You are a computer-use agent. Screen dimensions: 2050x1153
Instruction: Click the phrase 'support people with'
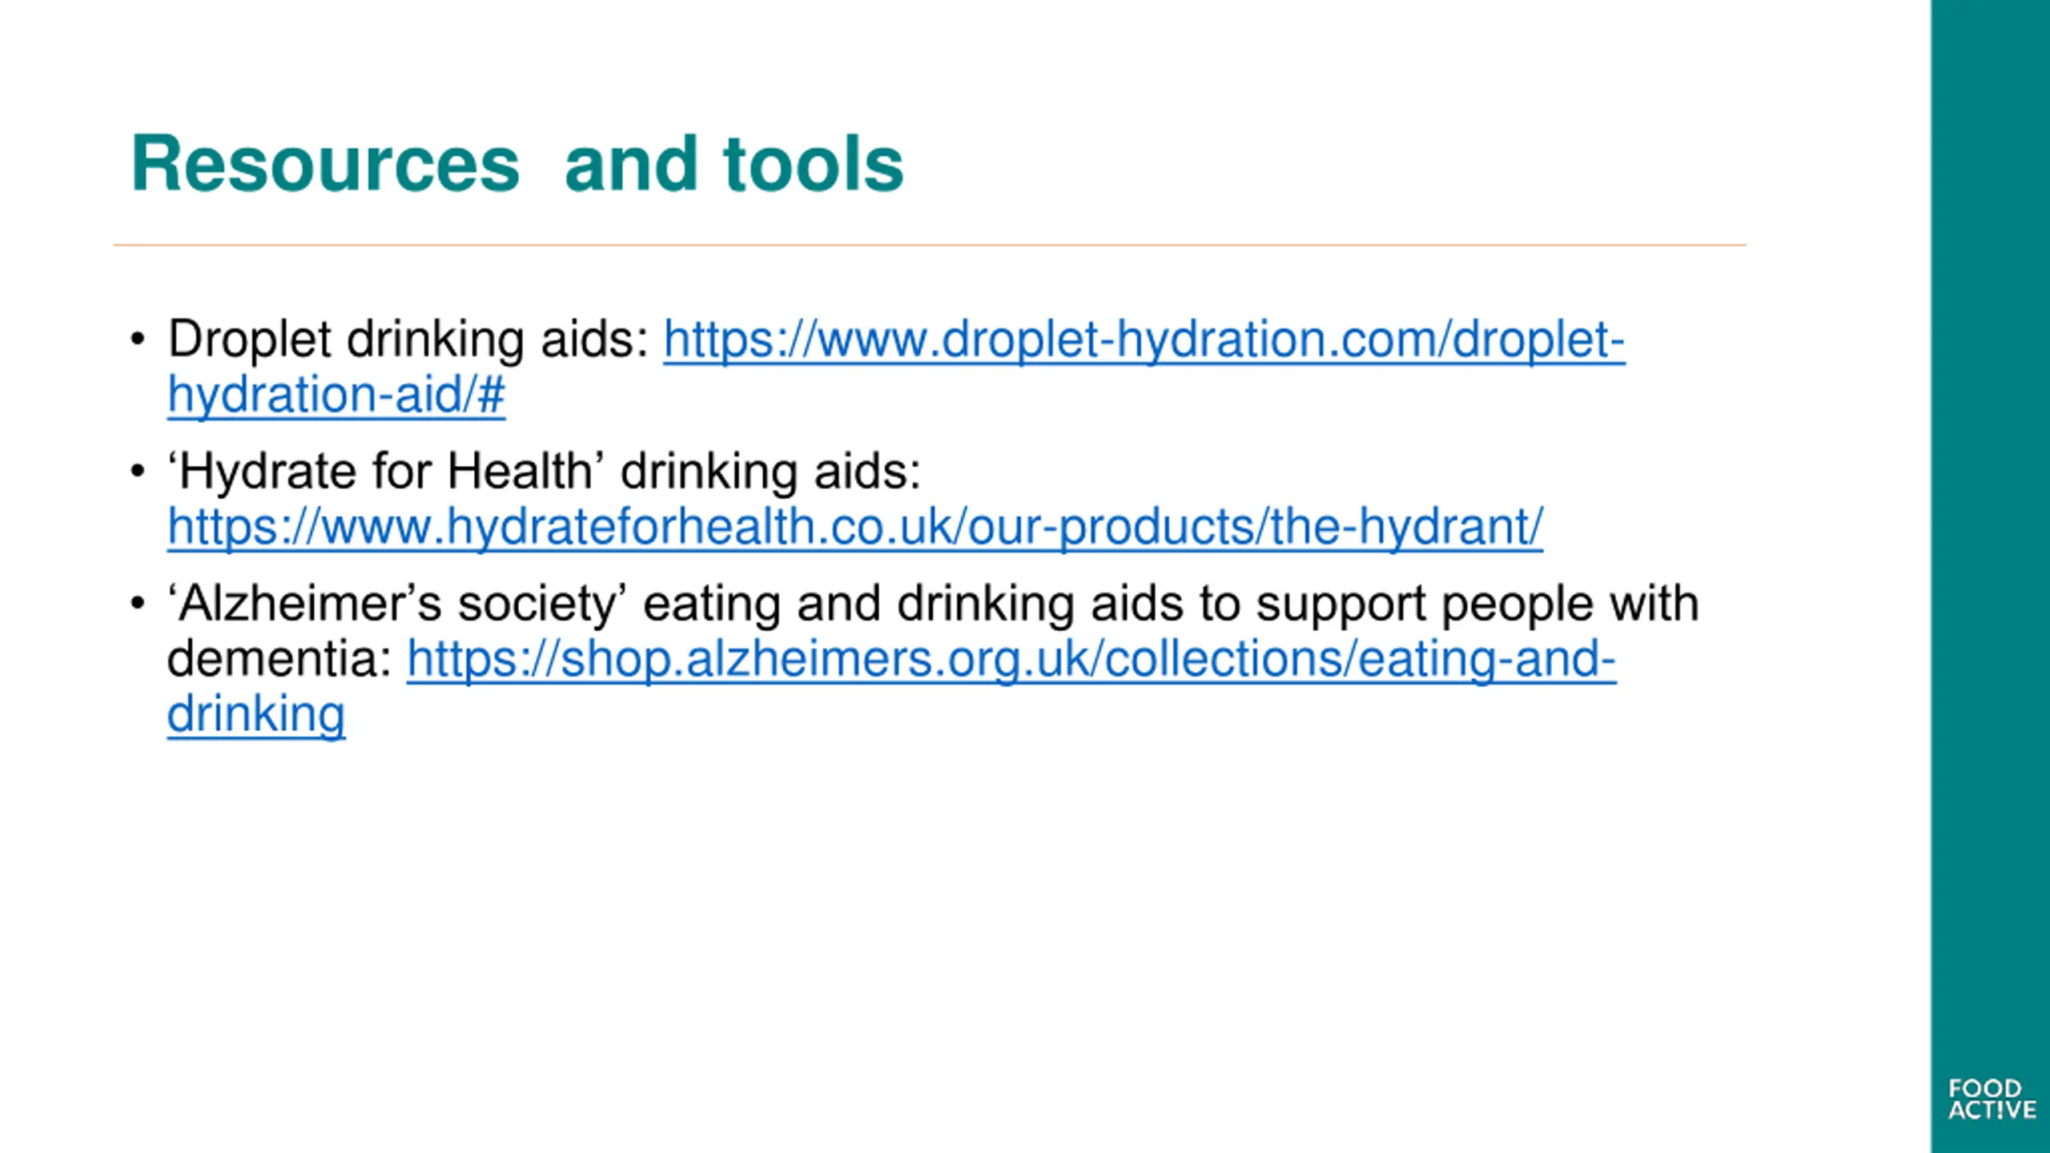pyautogui.click(x=1477, y=603)
